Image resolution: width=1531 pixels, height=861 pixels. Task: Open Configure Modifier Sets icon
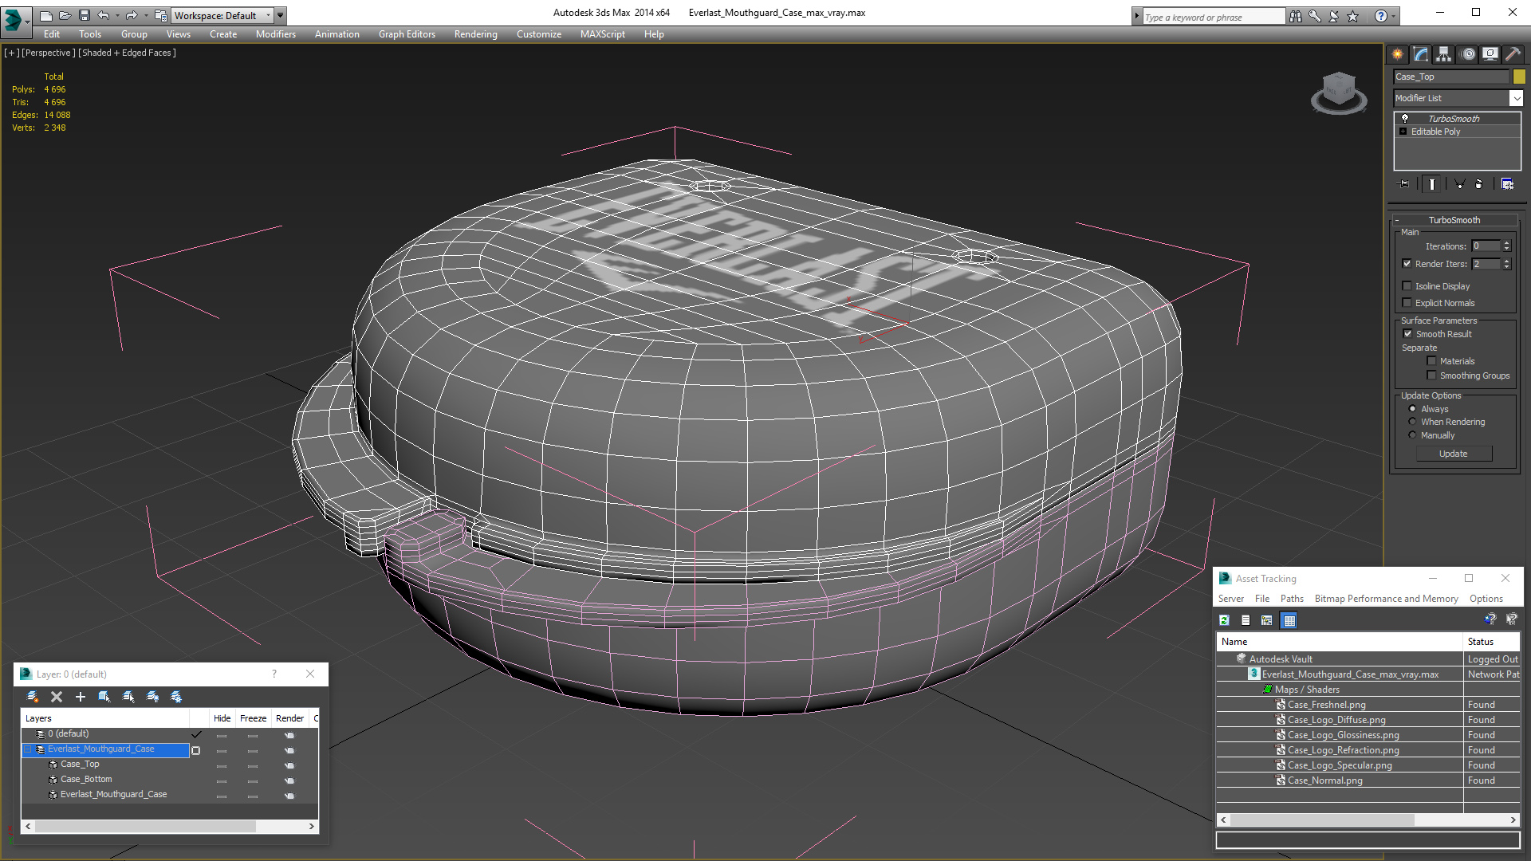pyautogui.click(x=1507, y=184)
